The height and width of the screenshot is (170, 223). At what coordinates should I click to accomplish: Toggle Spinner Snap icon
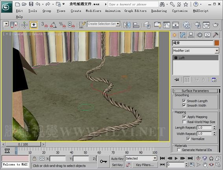pyautogui.click(x=71, y=25)
